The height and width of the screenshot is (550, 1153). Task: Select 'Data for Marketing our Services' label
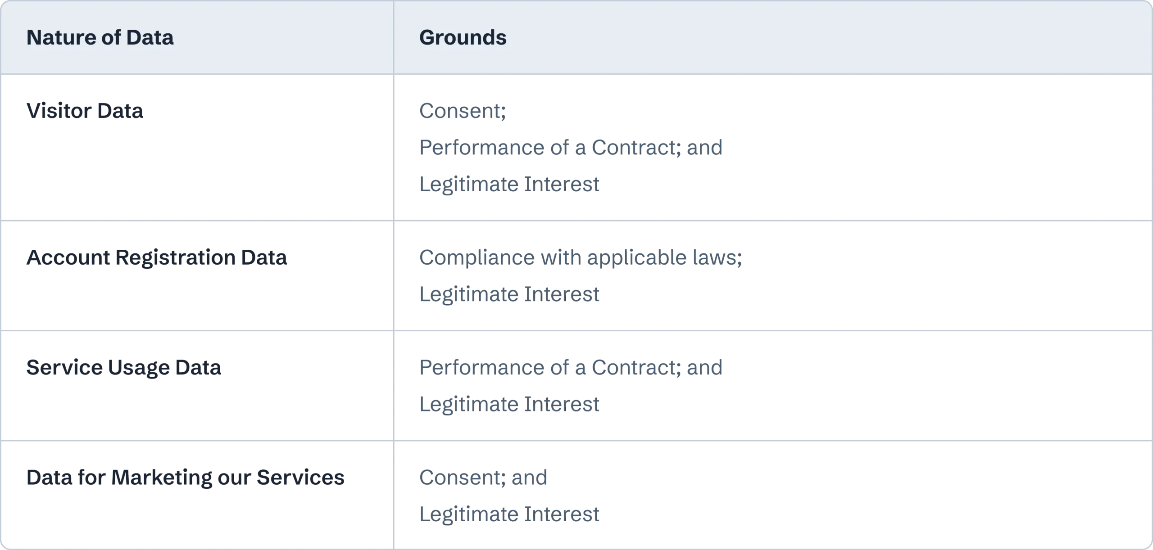click(186, 478)
